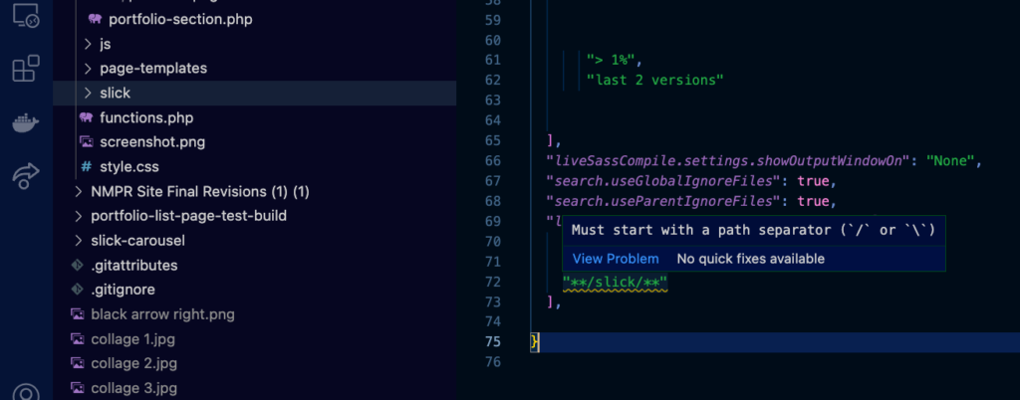Open the .gitattributes file
Image resolution: width=1020 pixels, height=400 pixels.
134,266
